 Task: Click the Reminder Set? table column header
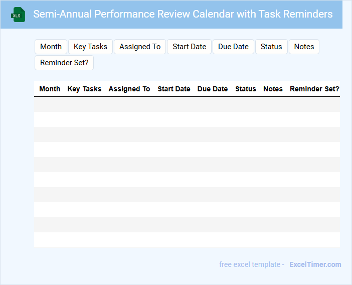314,89
